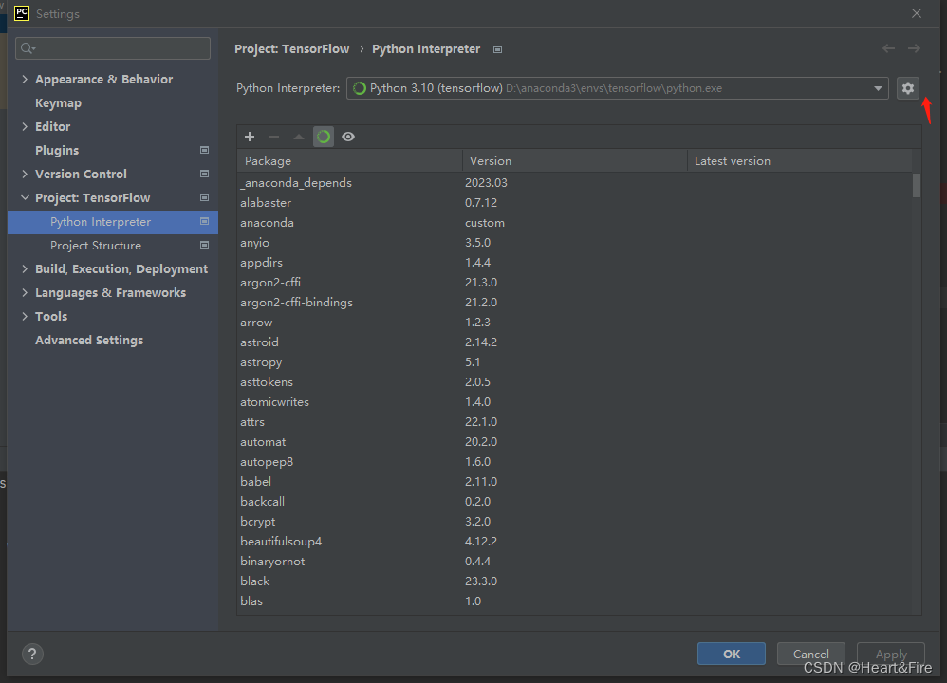Sort by the Version column header
947x683 pixels.
coord(575,160)
